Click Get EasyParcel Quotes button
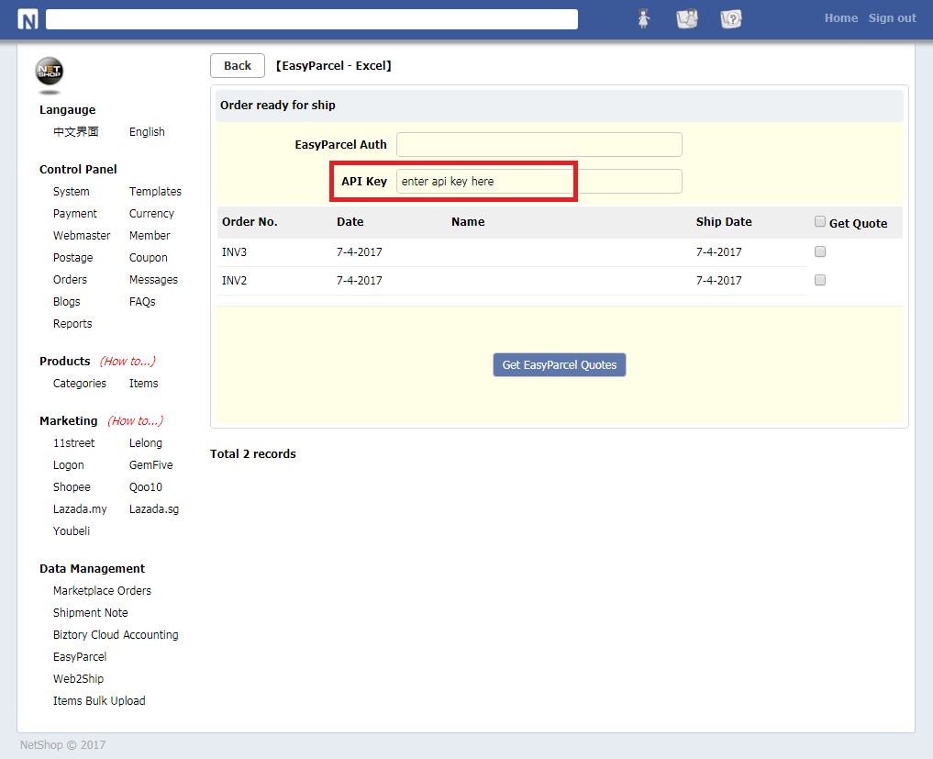 click(560, 365)
